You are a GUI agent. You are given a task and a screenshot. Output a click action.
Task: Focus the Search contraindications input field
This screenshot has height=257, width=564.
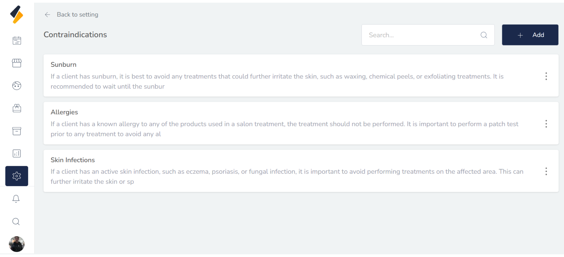[x=422, y=35]
